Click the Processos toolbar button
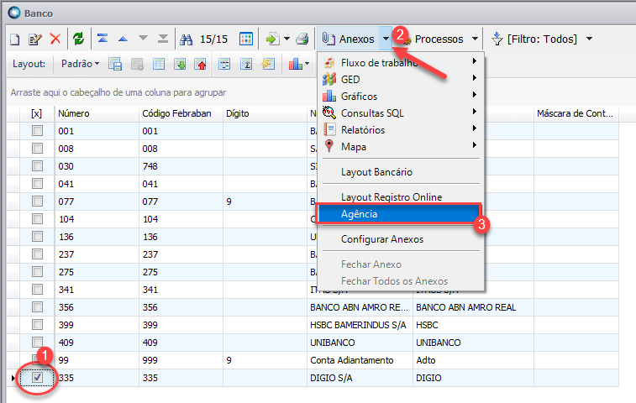Viewport: 636px width, 403px height. point(438,39)
